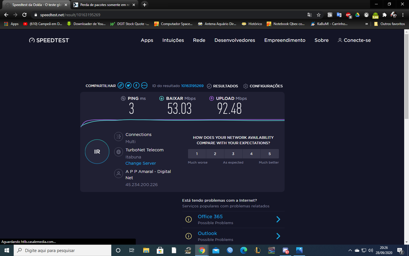
Task: Open the Desenvolvedores menu item
Action: coord(235,40)
